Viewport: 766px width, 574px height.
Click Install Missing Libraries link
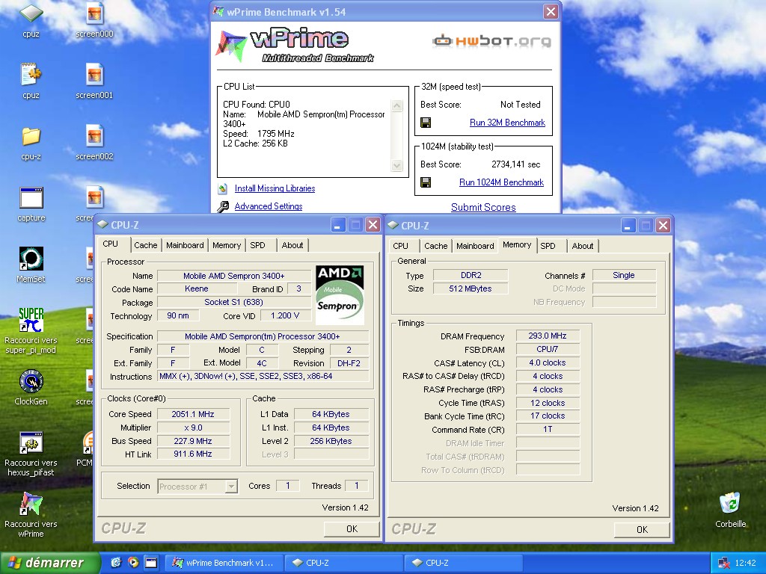point(275,188)
